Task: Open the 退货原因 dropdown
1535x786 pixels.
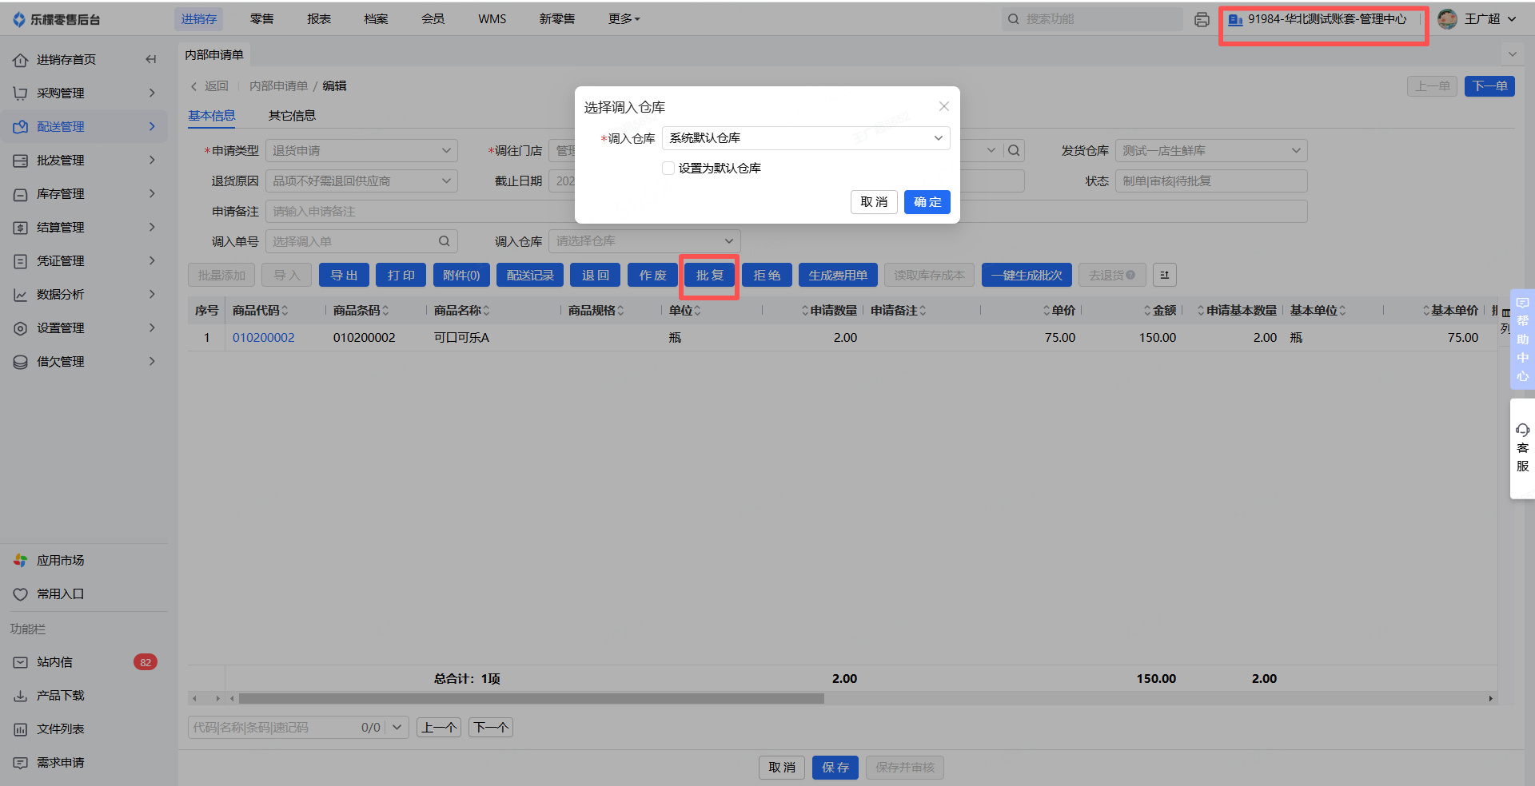Action: pyautogui.click(x=361, y=181)
